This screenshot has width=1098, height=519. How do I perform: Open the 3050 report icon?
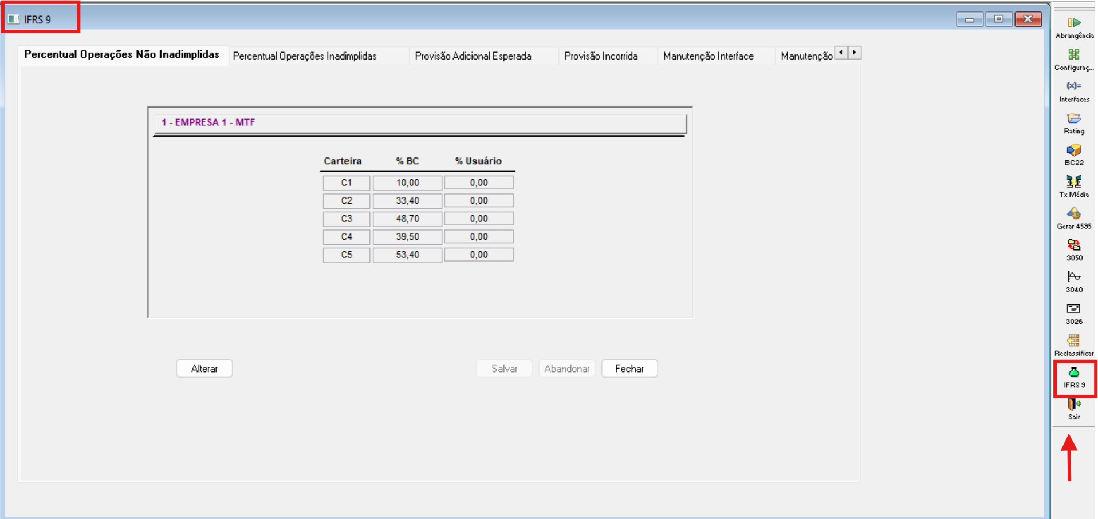click(x=1074, y=250)
